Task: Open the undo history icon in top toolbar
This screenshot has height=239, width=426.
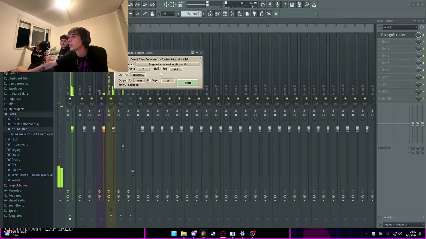Action: pos(263,4)
